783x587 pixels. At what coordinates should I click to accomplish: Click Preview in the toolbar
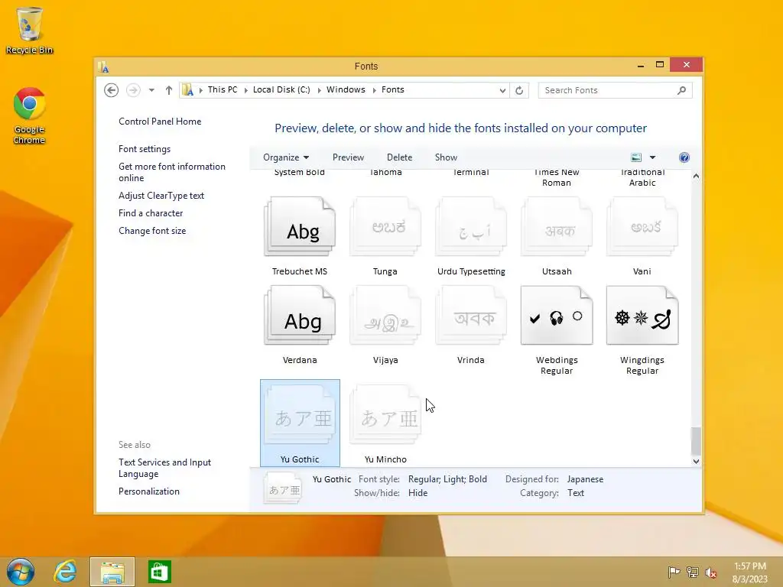pos(348,157)
